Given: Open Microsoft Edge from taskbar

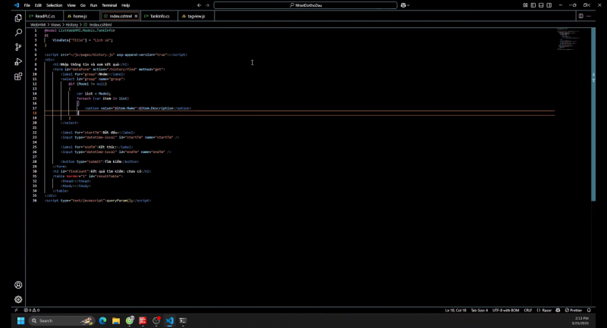Looking at the screenshot, I should [x=102, y=320].
